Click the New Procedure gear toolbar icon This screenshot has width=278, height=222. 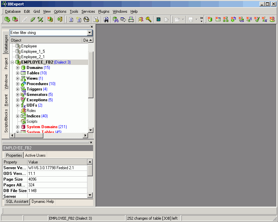(x=233, y=19)
